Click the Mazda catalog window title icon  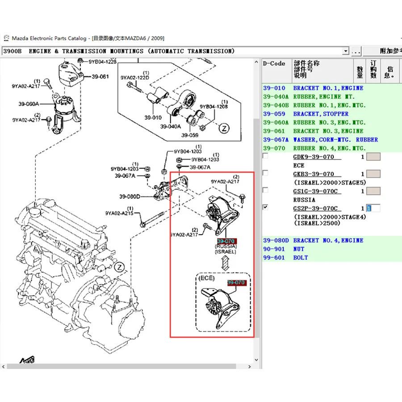6,38
